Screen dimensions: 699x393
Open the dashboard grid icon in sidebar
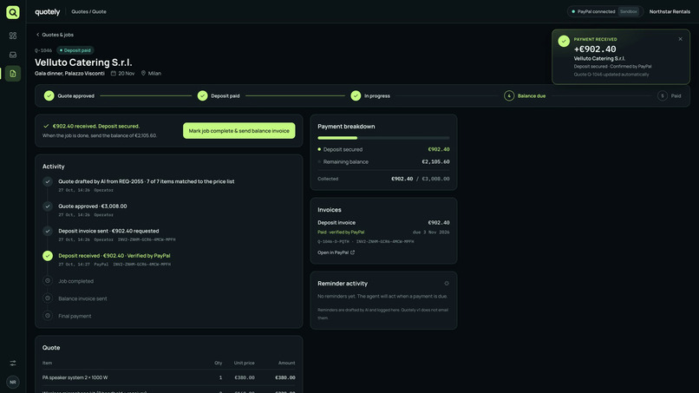(x=13, y=36)
